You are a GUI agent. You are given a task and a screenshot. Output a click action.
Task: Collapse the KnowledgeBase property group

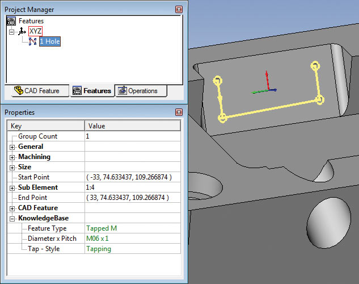[12, 219]
